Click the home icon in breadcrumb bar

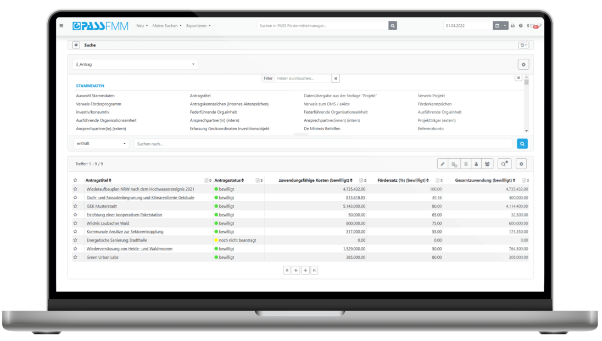pos(76,45)
